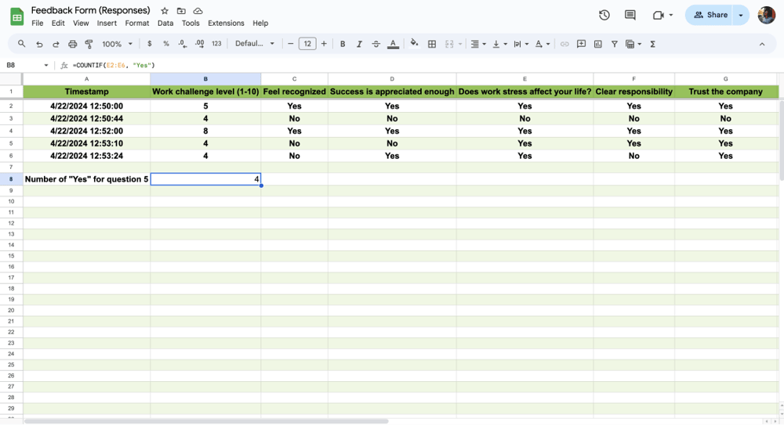Toggle strikethrough formatting
The width and height of the screenshot is (784, 425).
click(x=376, y=45)
